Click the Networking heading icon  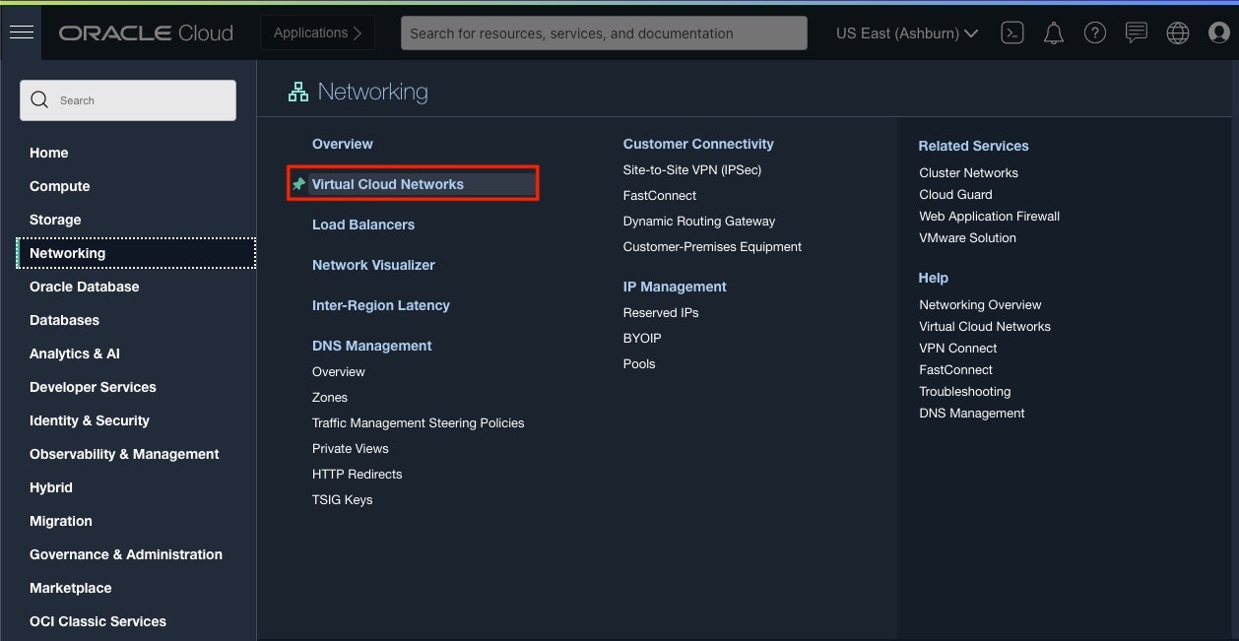(297, 93)
